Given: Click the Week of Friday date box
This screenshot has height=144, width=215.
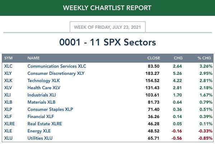Looking at the screenshot, I should click(108, 27).
